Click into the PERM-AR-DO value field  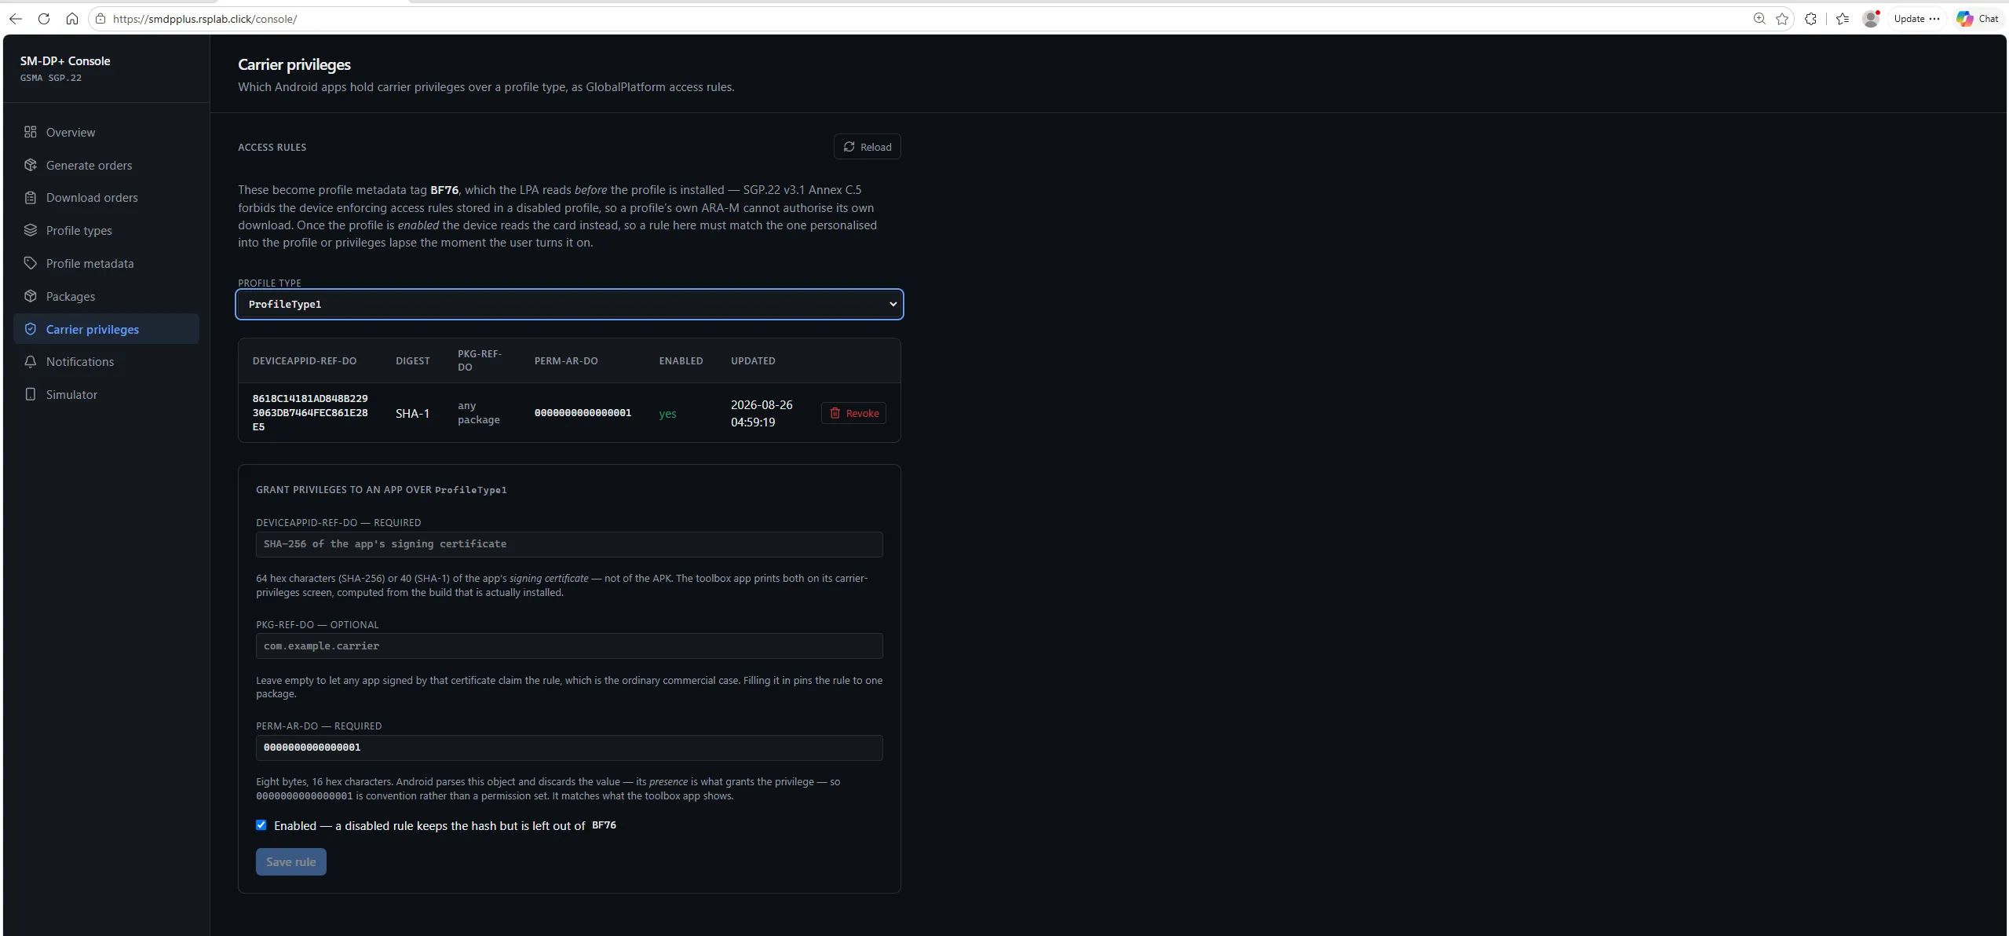pyautogui.click(x=569, y=748)
